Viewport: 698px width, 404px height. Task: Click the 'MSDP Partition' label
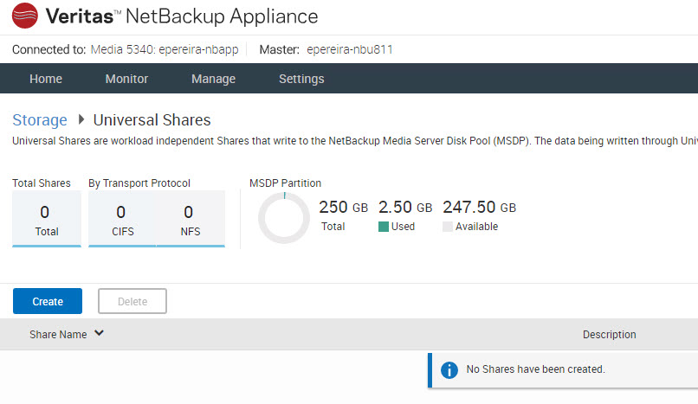[285, 183]
